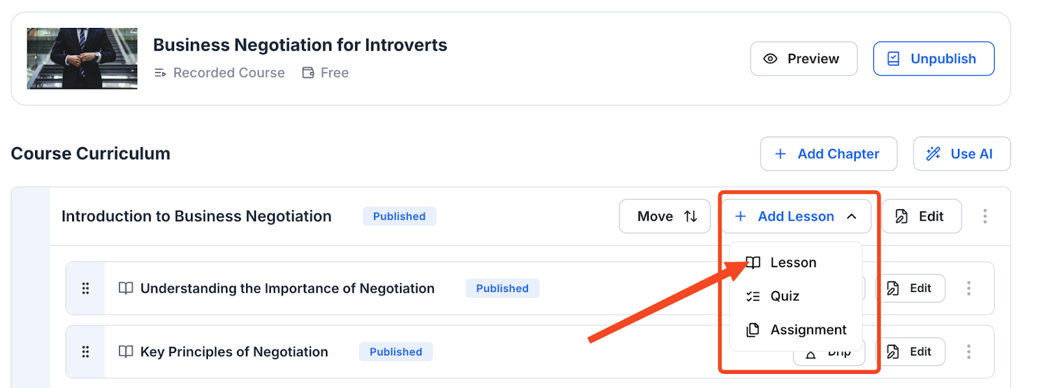Edit the Key Principles of Negotiation lesson
This screenshot has height=388, width=1039.
click(x=910, y=352)
